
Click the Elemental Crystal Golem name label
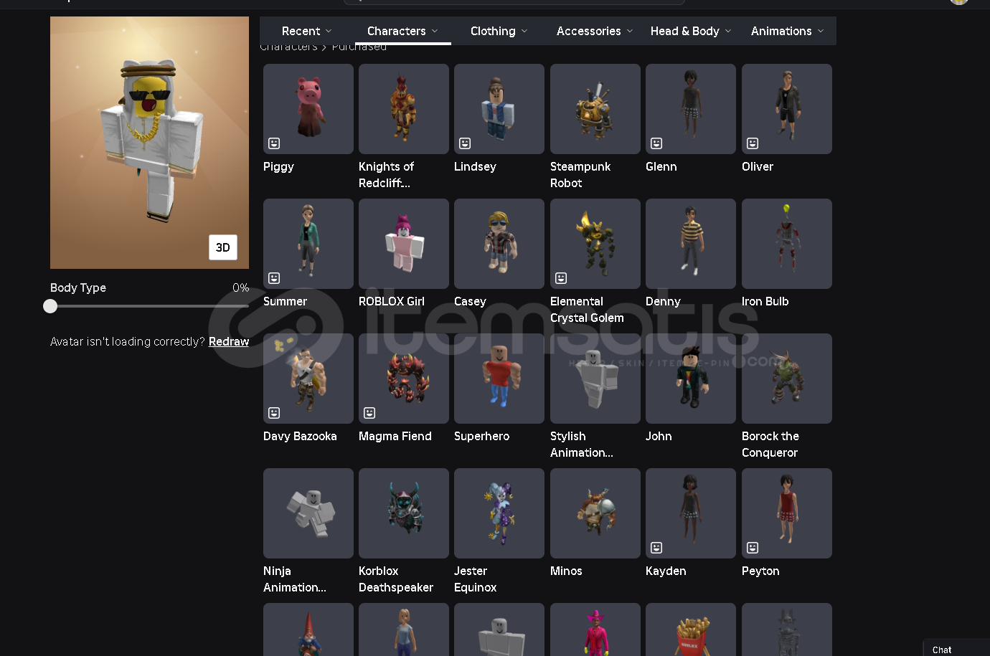(587, 310)
